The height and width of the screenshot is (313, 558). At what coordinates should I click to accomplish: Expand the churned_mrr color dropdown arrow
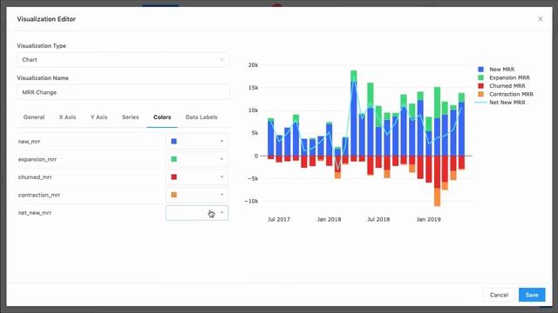click(221, 176)
